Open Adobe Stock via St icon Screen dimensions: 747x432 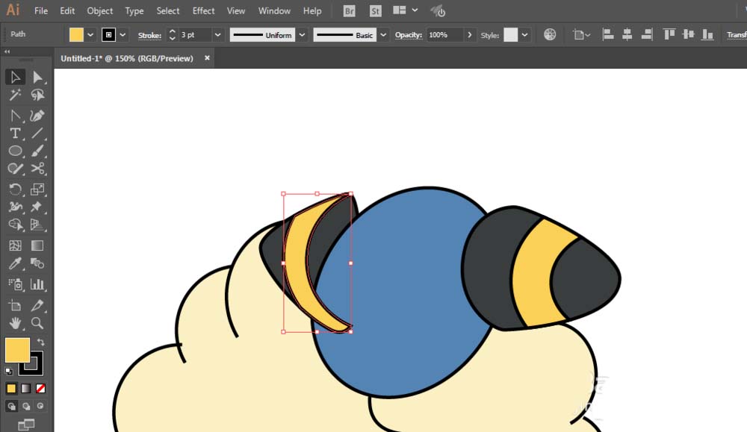tap(376, 11)
